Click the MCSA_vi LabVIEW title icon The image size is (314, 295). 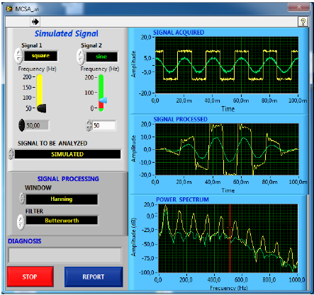9,8
